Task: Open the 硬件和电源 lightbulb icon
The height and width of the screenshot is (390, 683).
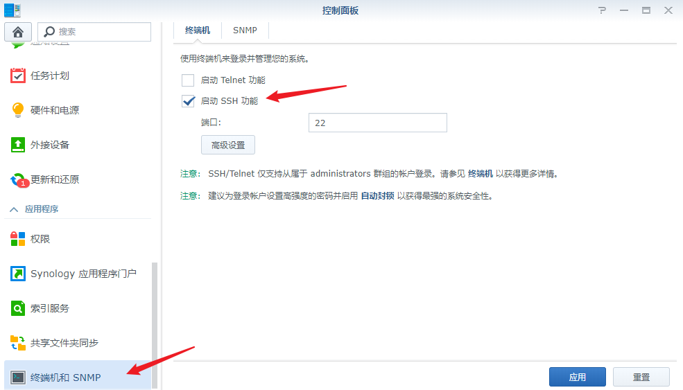Action: pos(18,109)
